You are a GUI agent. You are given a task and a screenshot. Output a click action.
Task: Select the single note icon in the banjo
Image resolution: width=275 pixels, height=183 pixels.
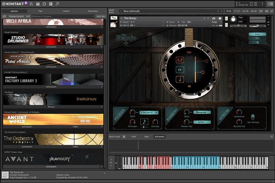pos(180,79)
